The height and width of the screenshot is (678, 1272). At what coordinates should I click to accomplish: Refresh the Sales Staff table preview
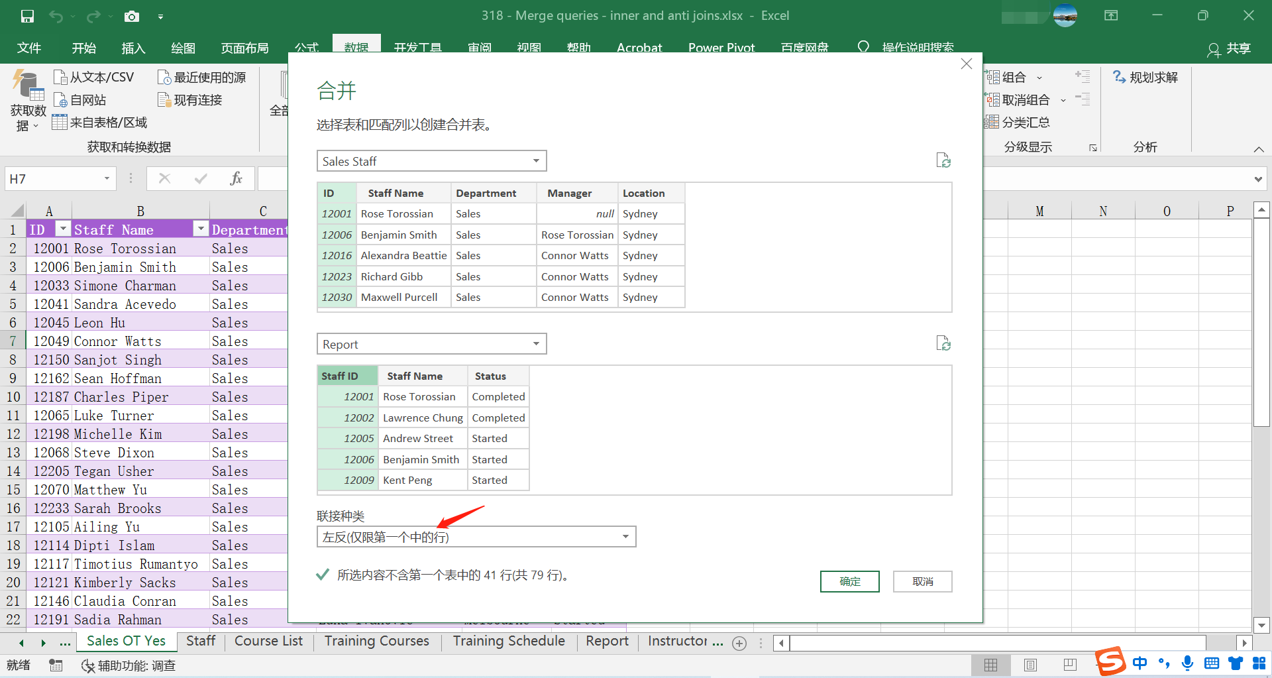pos(943,160)
